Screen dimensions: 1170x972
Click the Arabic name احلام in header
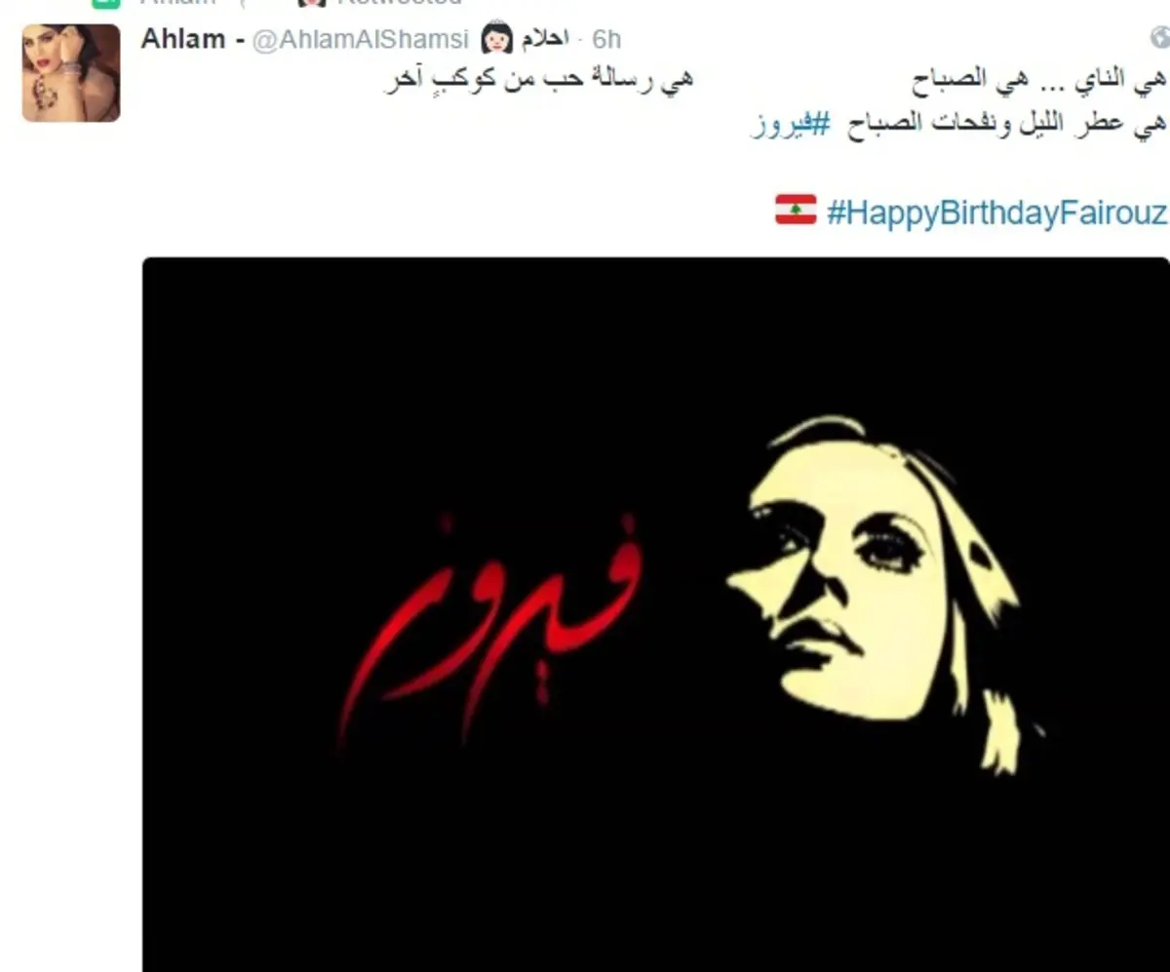pyautogui.click(x=544, y=39)
